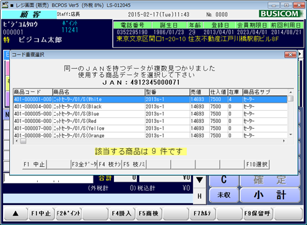Click the customer name ビジコム太郎

pos(40,40)
